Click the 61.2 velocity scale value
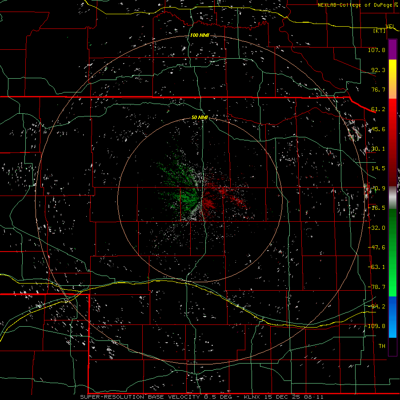The image size is (400, 400). pyautogui.click(x=378, y=109)
